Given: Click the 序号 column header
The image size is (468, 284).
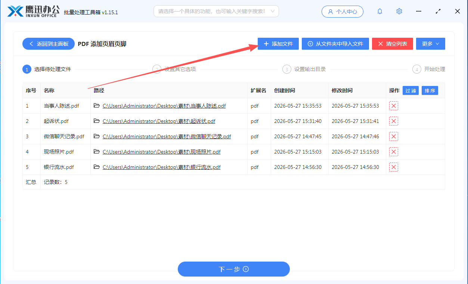Looking at the screenshot, I should pyautogui.click(x=31, y=90).
